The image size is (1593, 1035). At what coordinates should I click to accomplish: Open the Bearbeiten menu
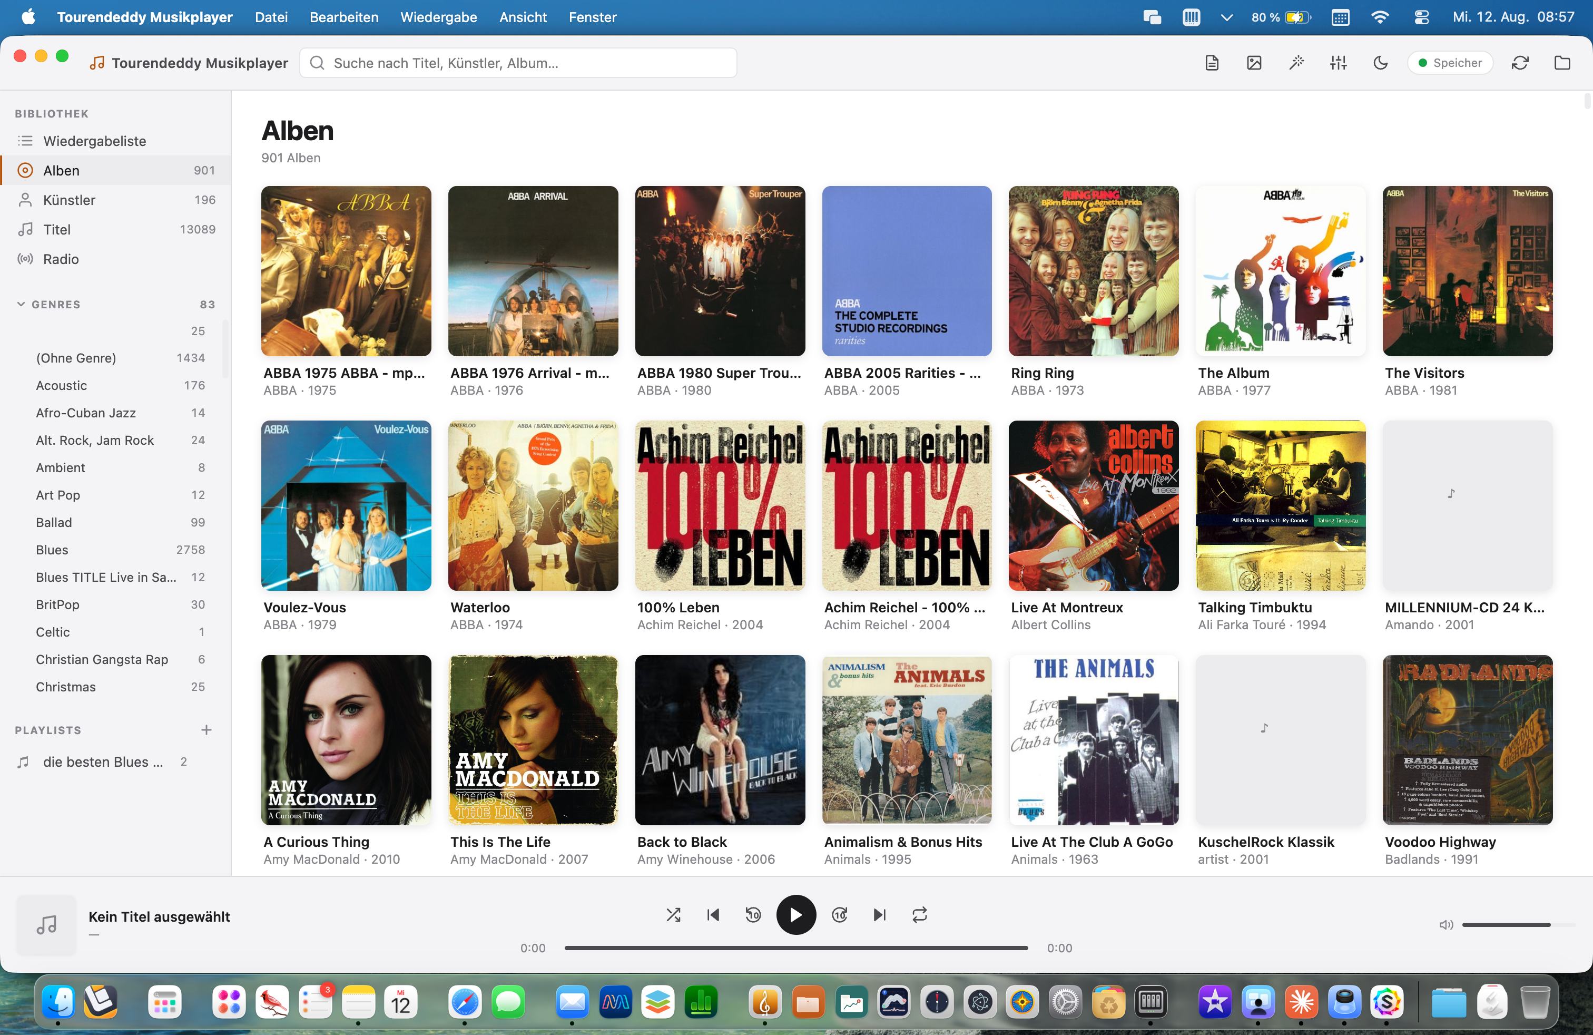(344, 17)
